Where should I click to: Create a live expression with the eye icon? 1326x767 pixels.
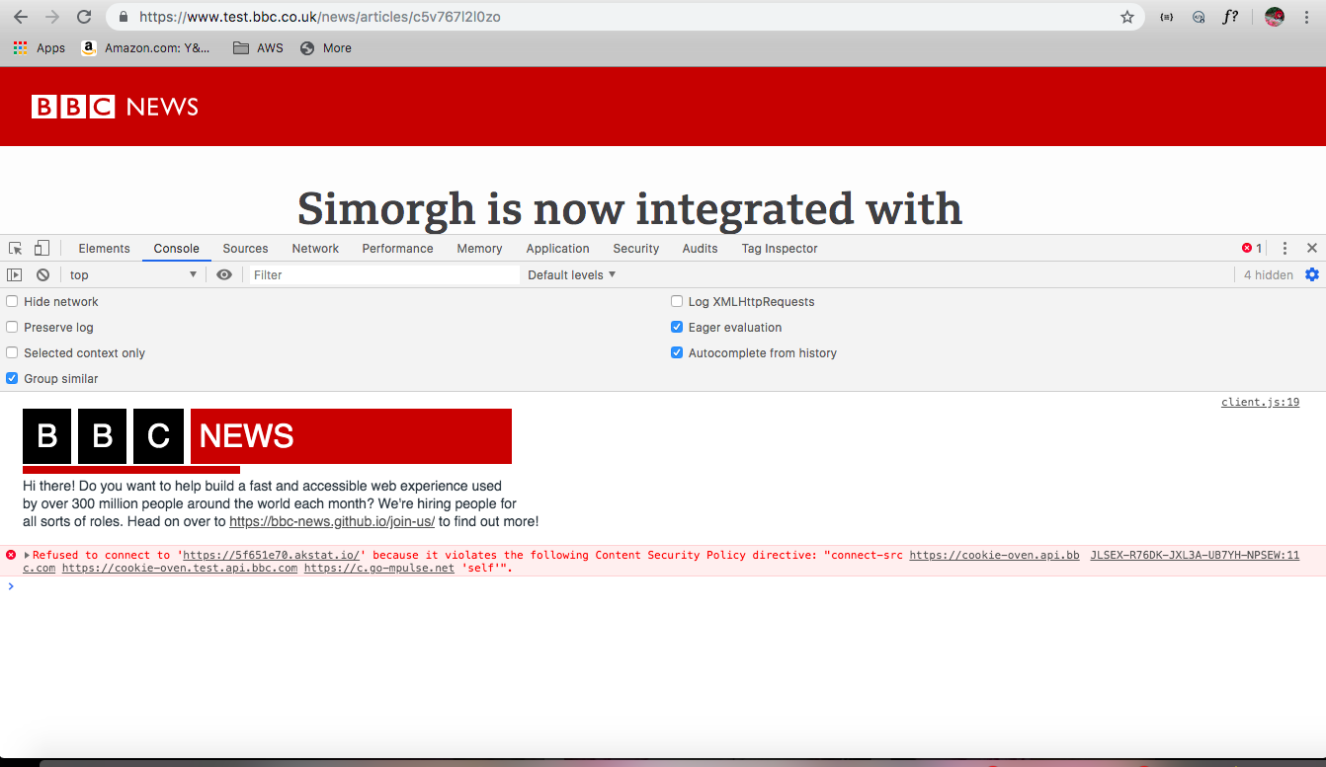pos(224,274)
